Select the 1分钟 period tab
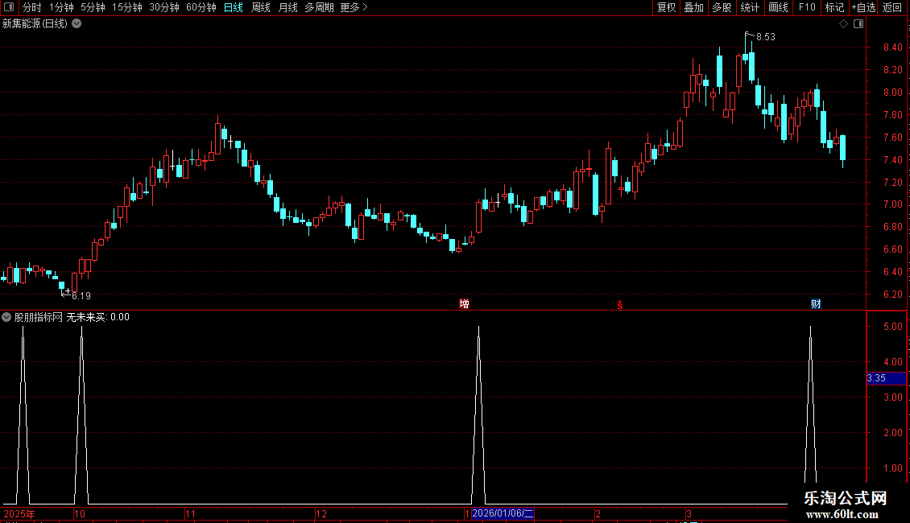Screen dimensions: 910x523 [61, 7]
